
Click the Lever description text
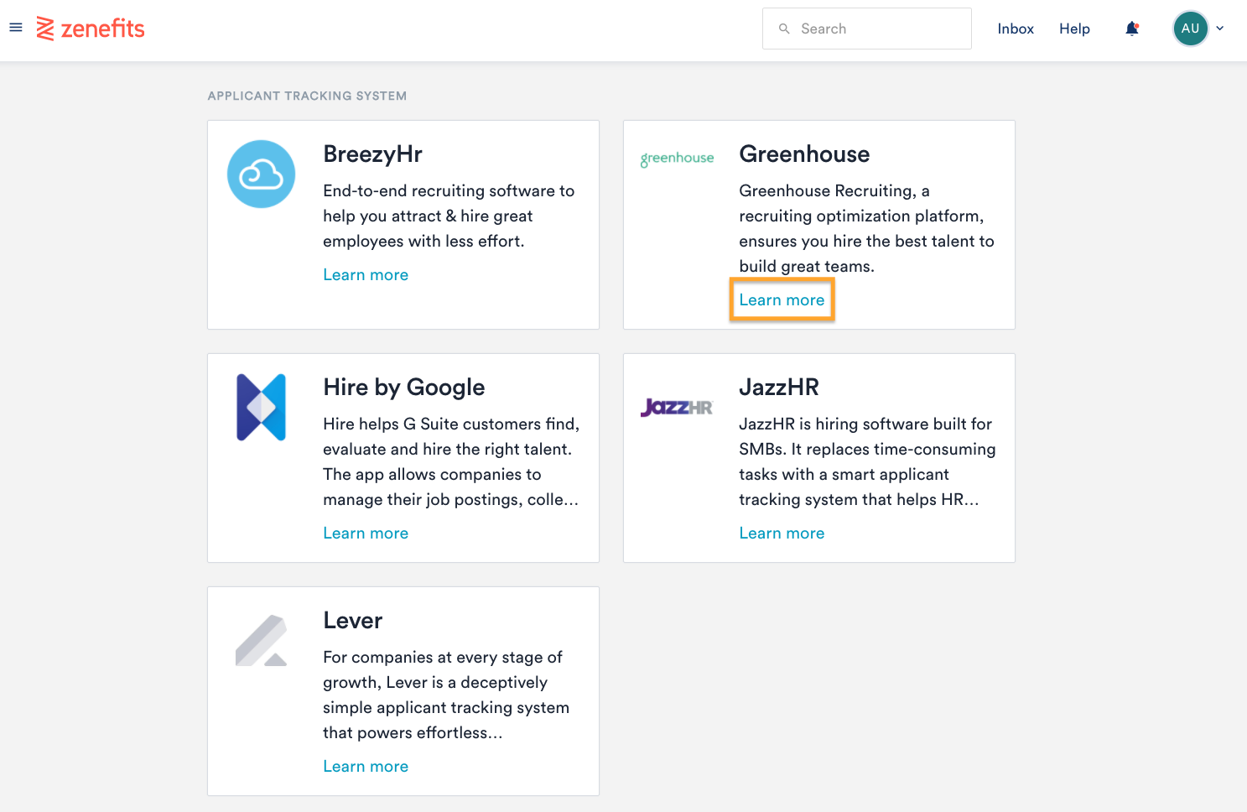click(x=446, y=695)
